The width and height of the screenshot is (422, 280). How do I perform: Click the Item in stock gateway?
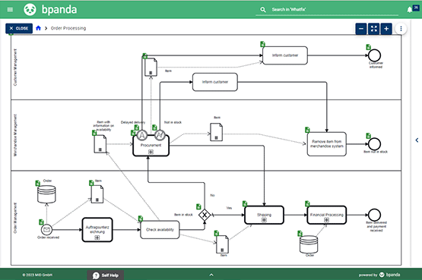205,215
